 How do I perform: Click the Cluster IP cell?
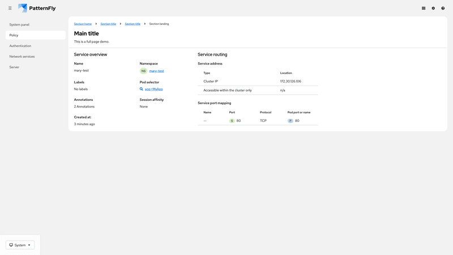(211, 82)
